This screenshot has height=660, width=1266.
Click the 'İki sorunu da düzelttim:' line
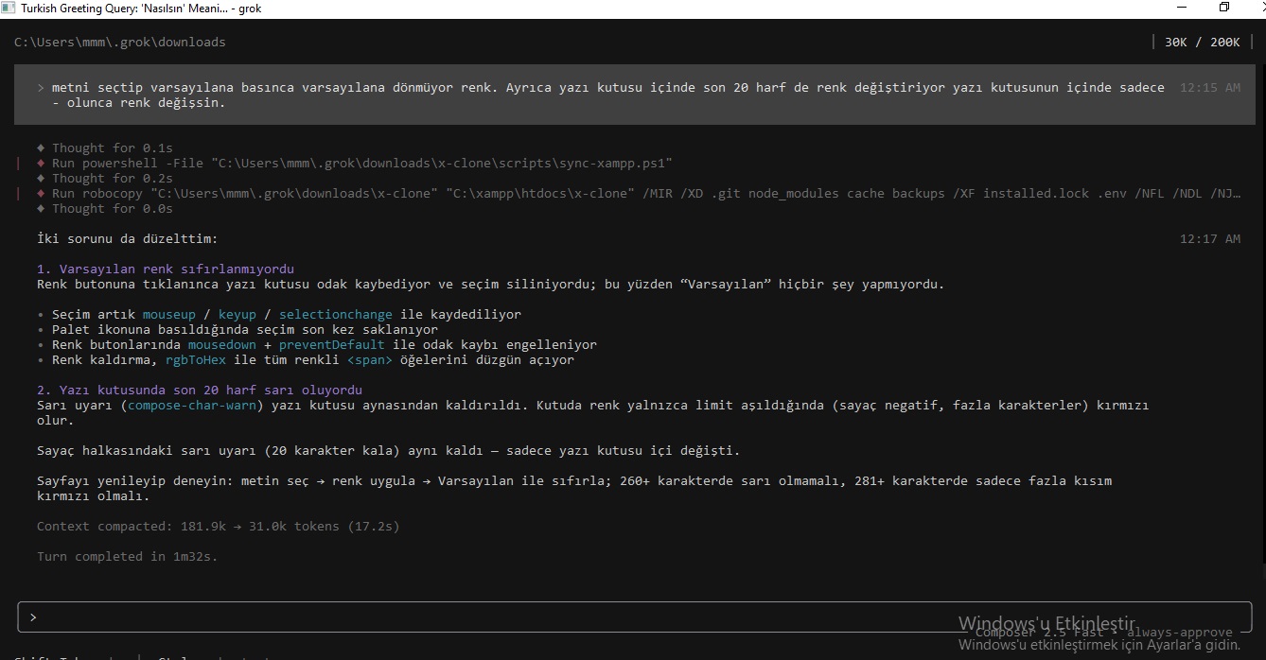[x=128, y=238]
